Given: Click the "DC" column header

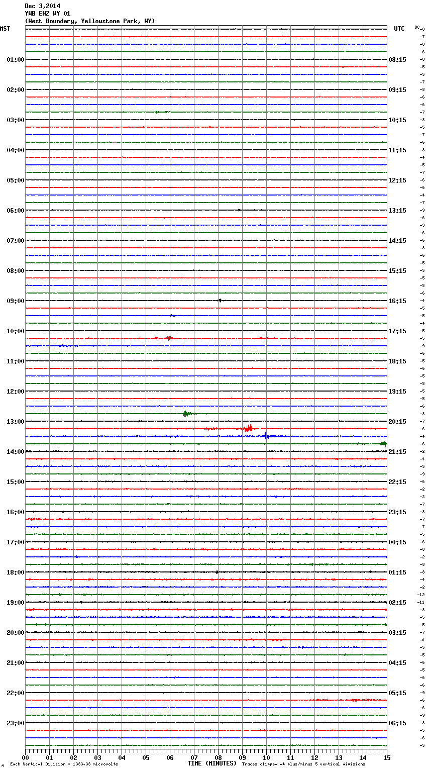Looking at the screenshot, I should tap(417, 27).
